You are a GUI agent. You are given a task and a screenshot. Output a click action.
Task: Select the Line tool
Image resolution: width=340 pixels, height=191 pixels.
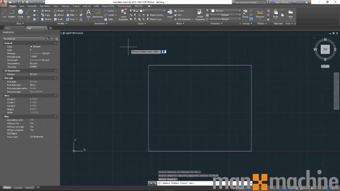click(x=4, y=13)
